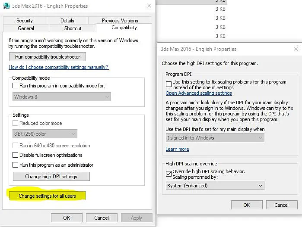Screen dimensions: 302x227
Task: Click OK in the Compatibility properties window
Action: pos(67,218)
